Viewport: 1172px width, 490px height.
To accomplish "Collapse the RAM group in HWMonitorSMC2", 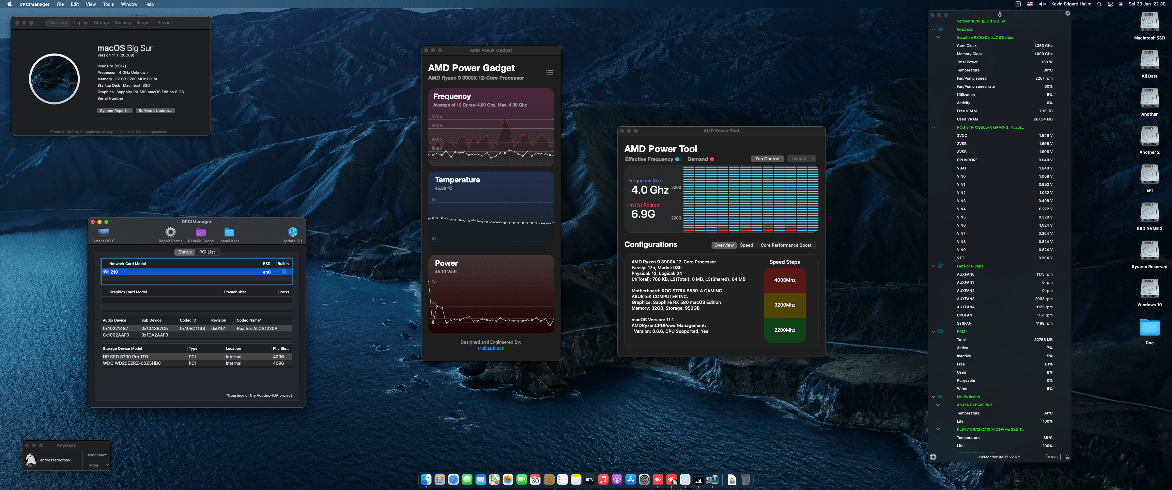I will point(933,331).
